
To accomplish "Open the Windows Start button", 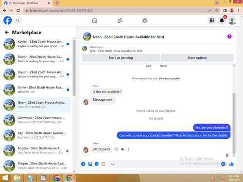I will 5,178.
